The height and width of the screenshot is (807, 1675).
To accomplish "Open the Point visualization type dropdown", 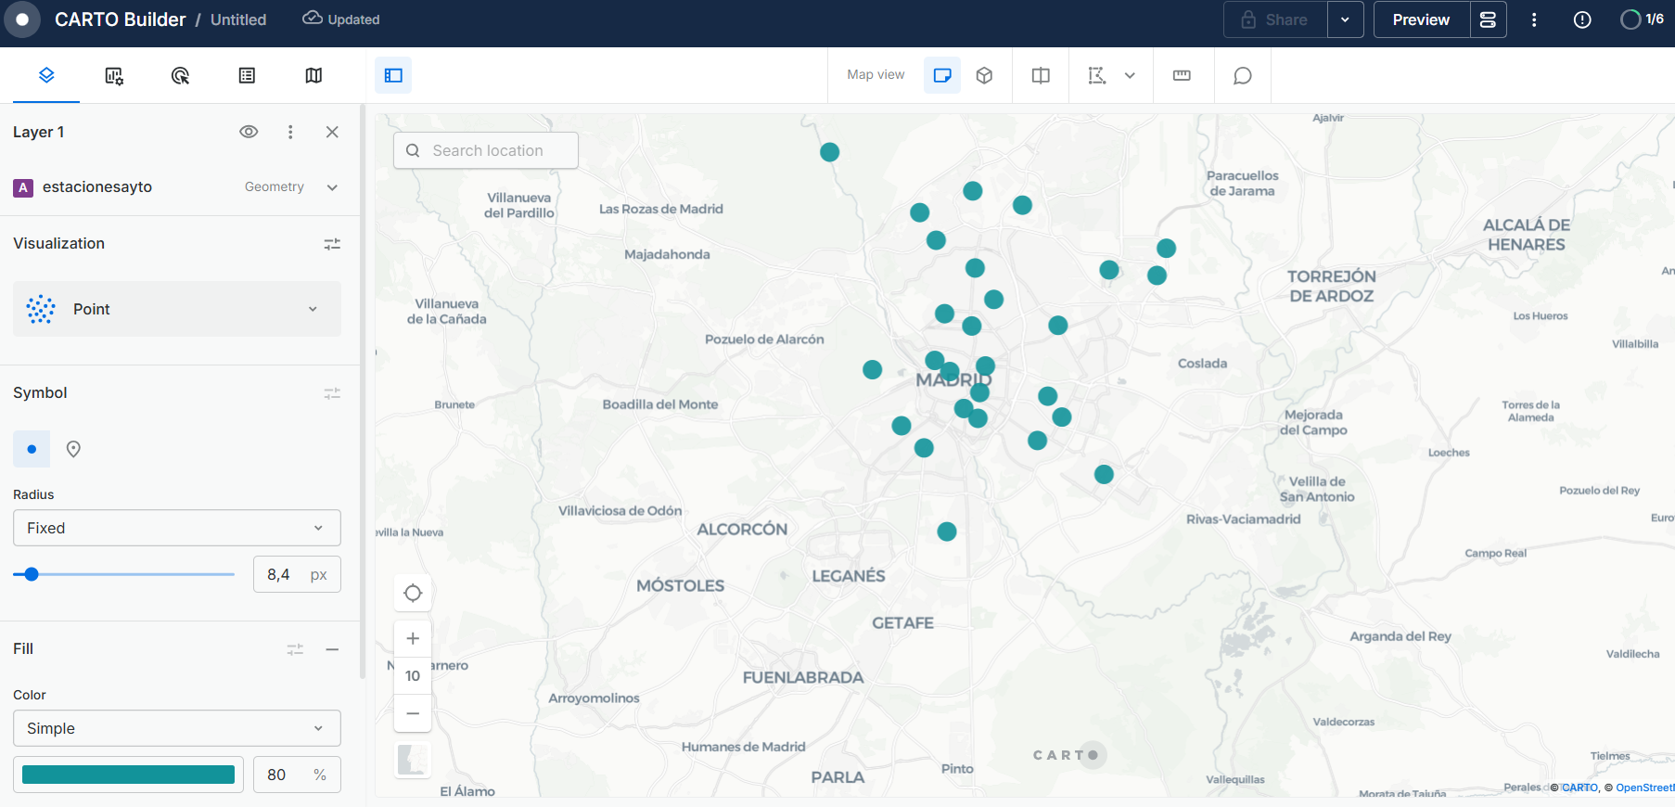I will tap(177, 309).
